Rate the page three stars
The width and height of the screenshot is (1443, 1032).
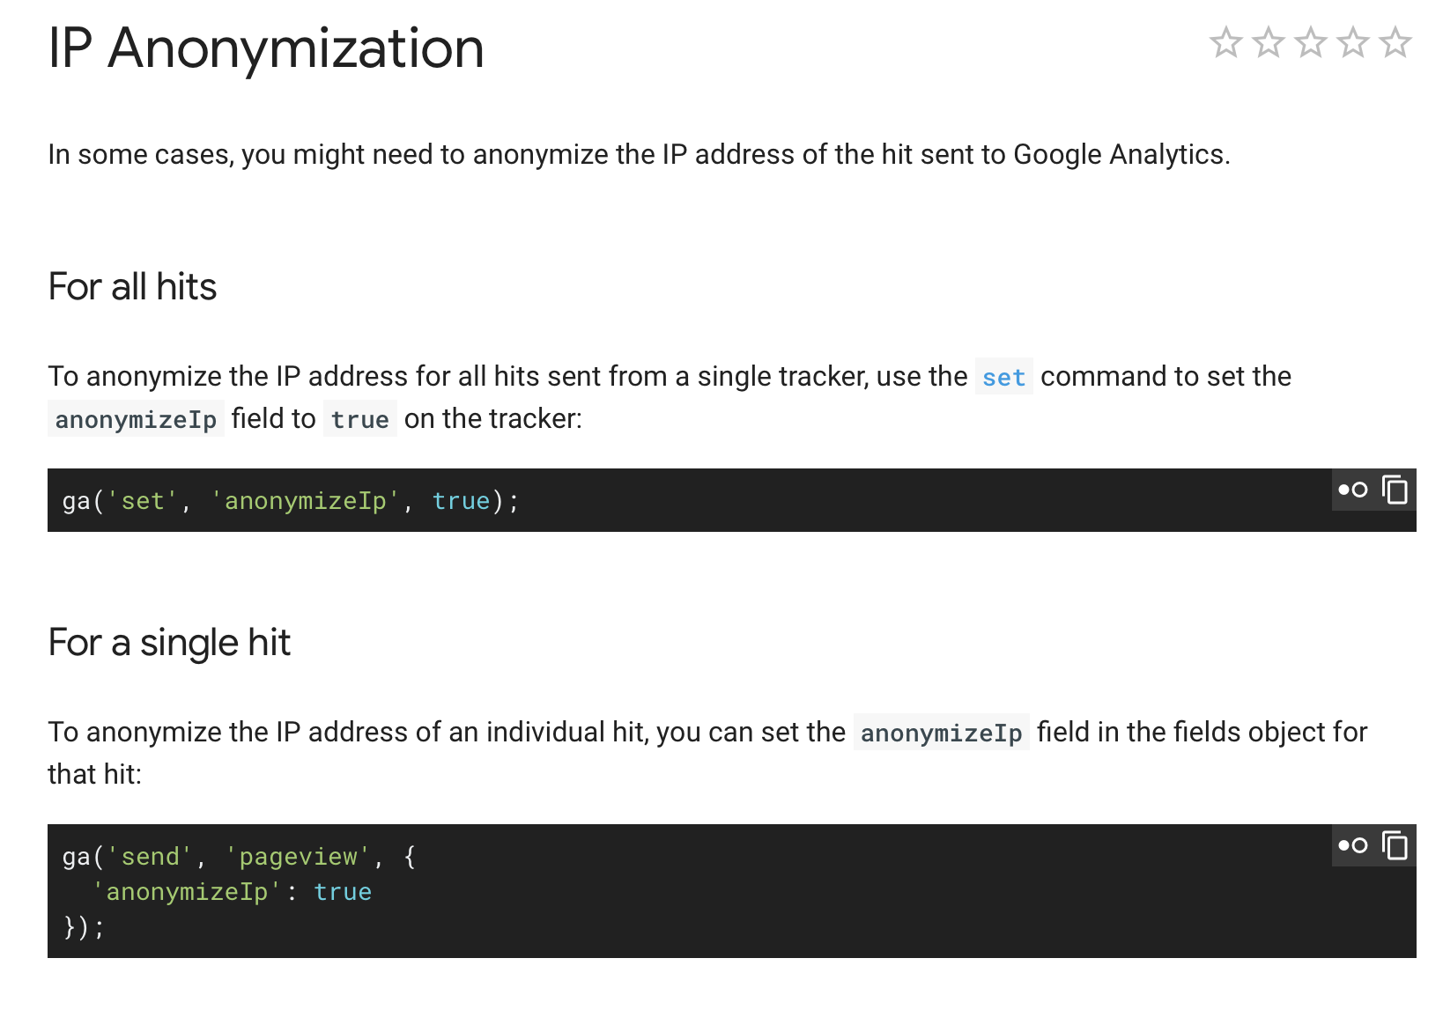(1310, 42)
